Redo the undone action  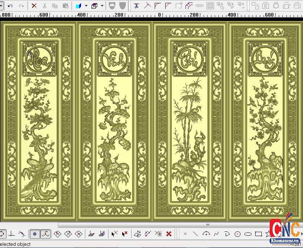coord(21,5)
